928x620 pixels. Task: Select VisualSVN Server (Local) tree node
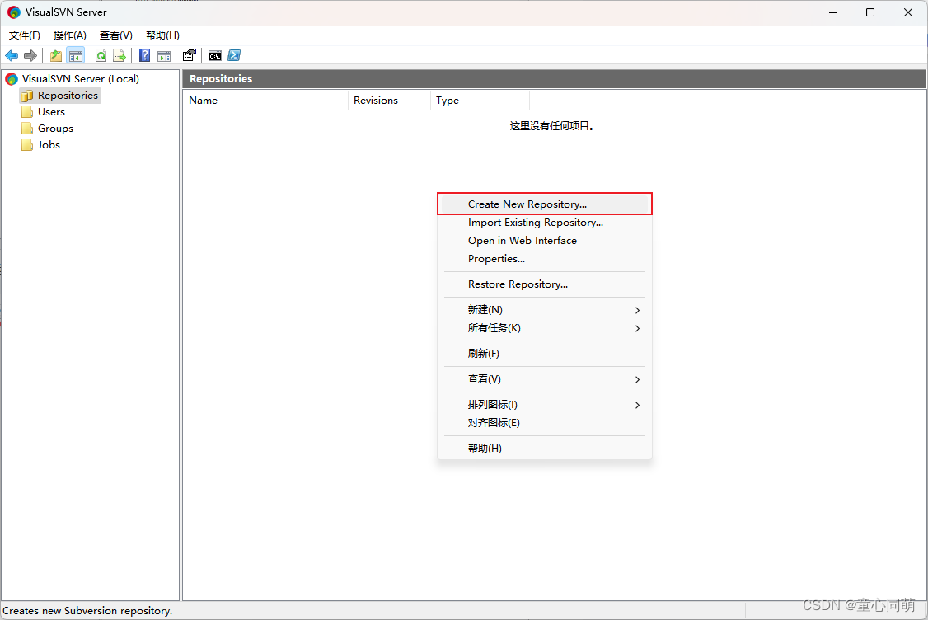[81, 79]
